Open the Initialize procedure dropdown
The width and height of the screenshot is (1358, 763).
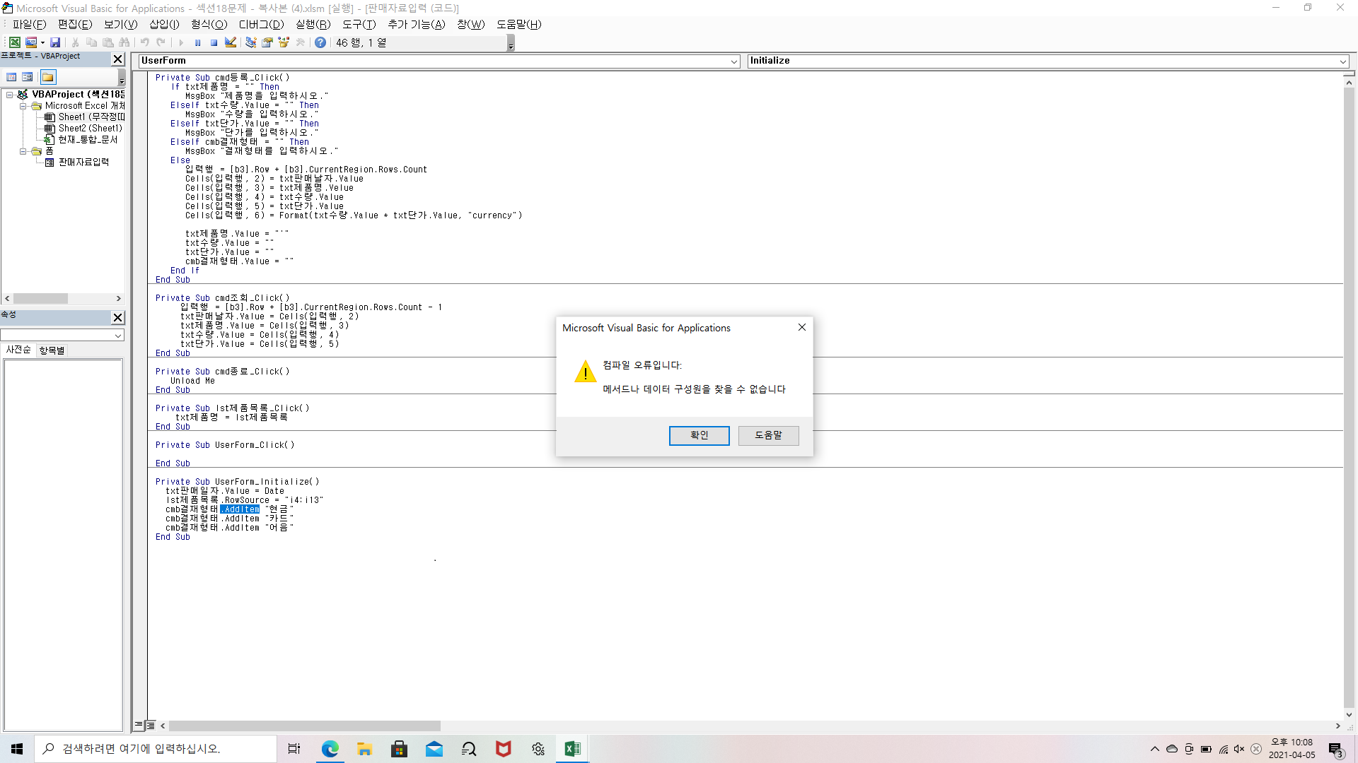tap(1342, 61)
